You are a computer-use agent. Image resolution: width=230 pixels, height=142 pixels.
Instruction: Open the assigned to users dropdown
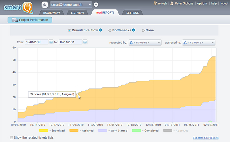pos(199,42)
